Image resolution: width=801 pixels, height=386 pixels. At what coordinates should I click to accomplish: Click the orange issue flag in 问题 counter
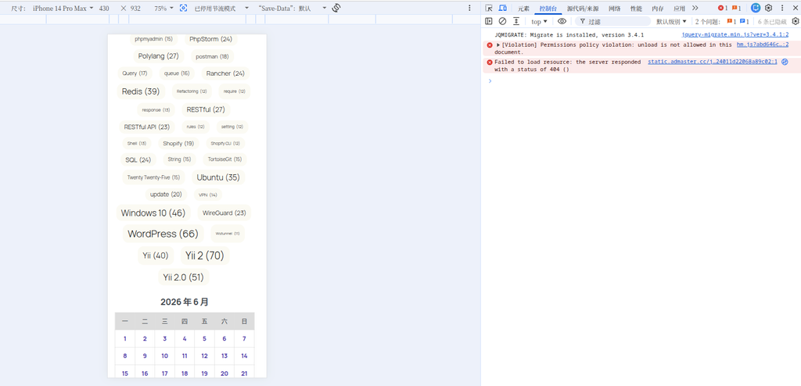click(731, 21)
